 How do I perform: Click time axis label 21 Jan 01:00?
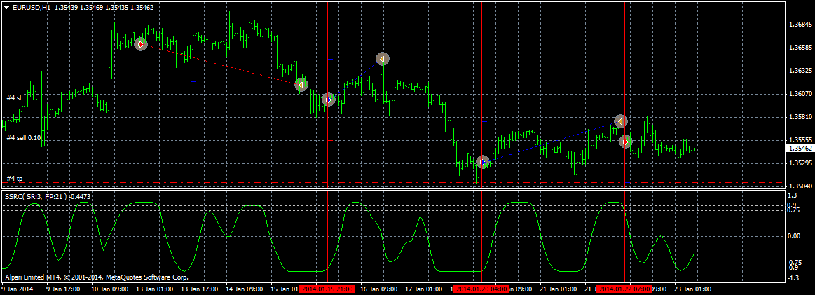click(558, 289)
